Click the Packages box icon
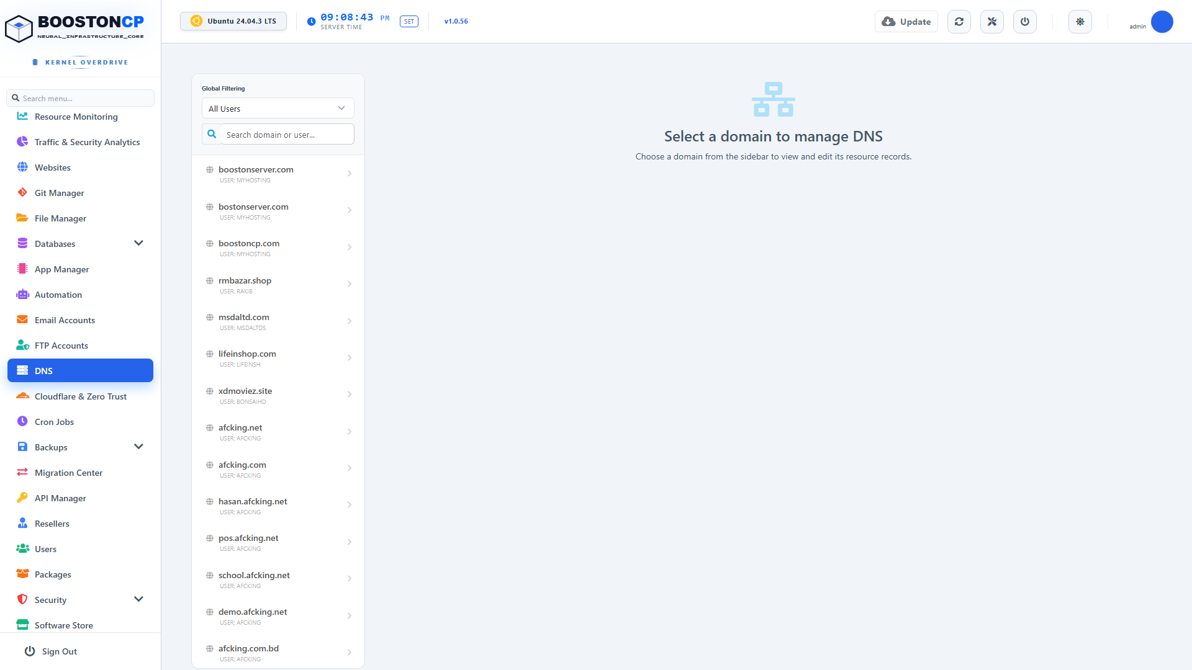The height and width of the screenshot is (670, 1192). click(22, 574)
